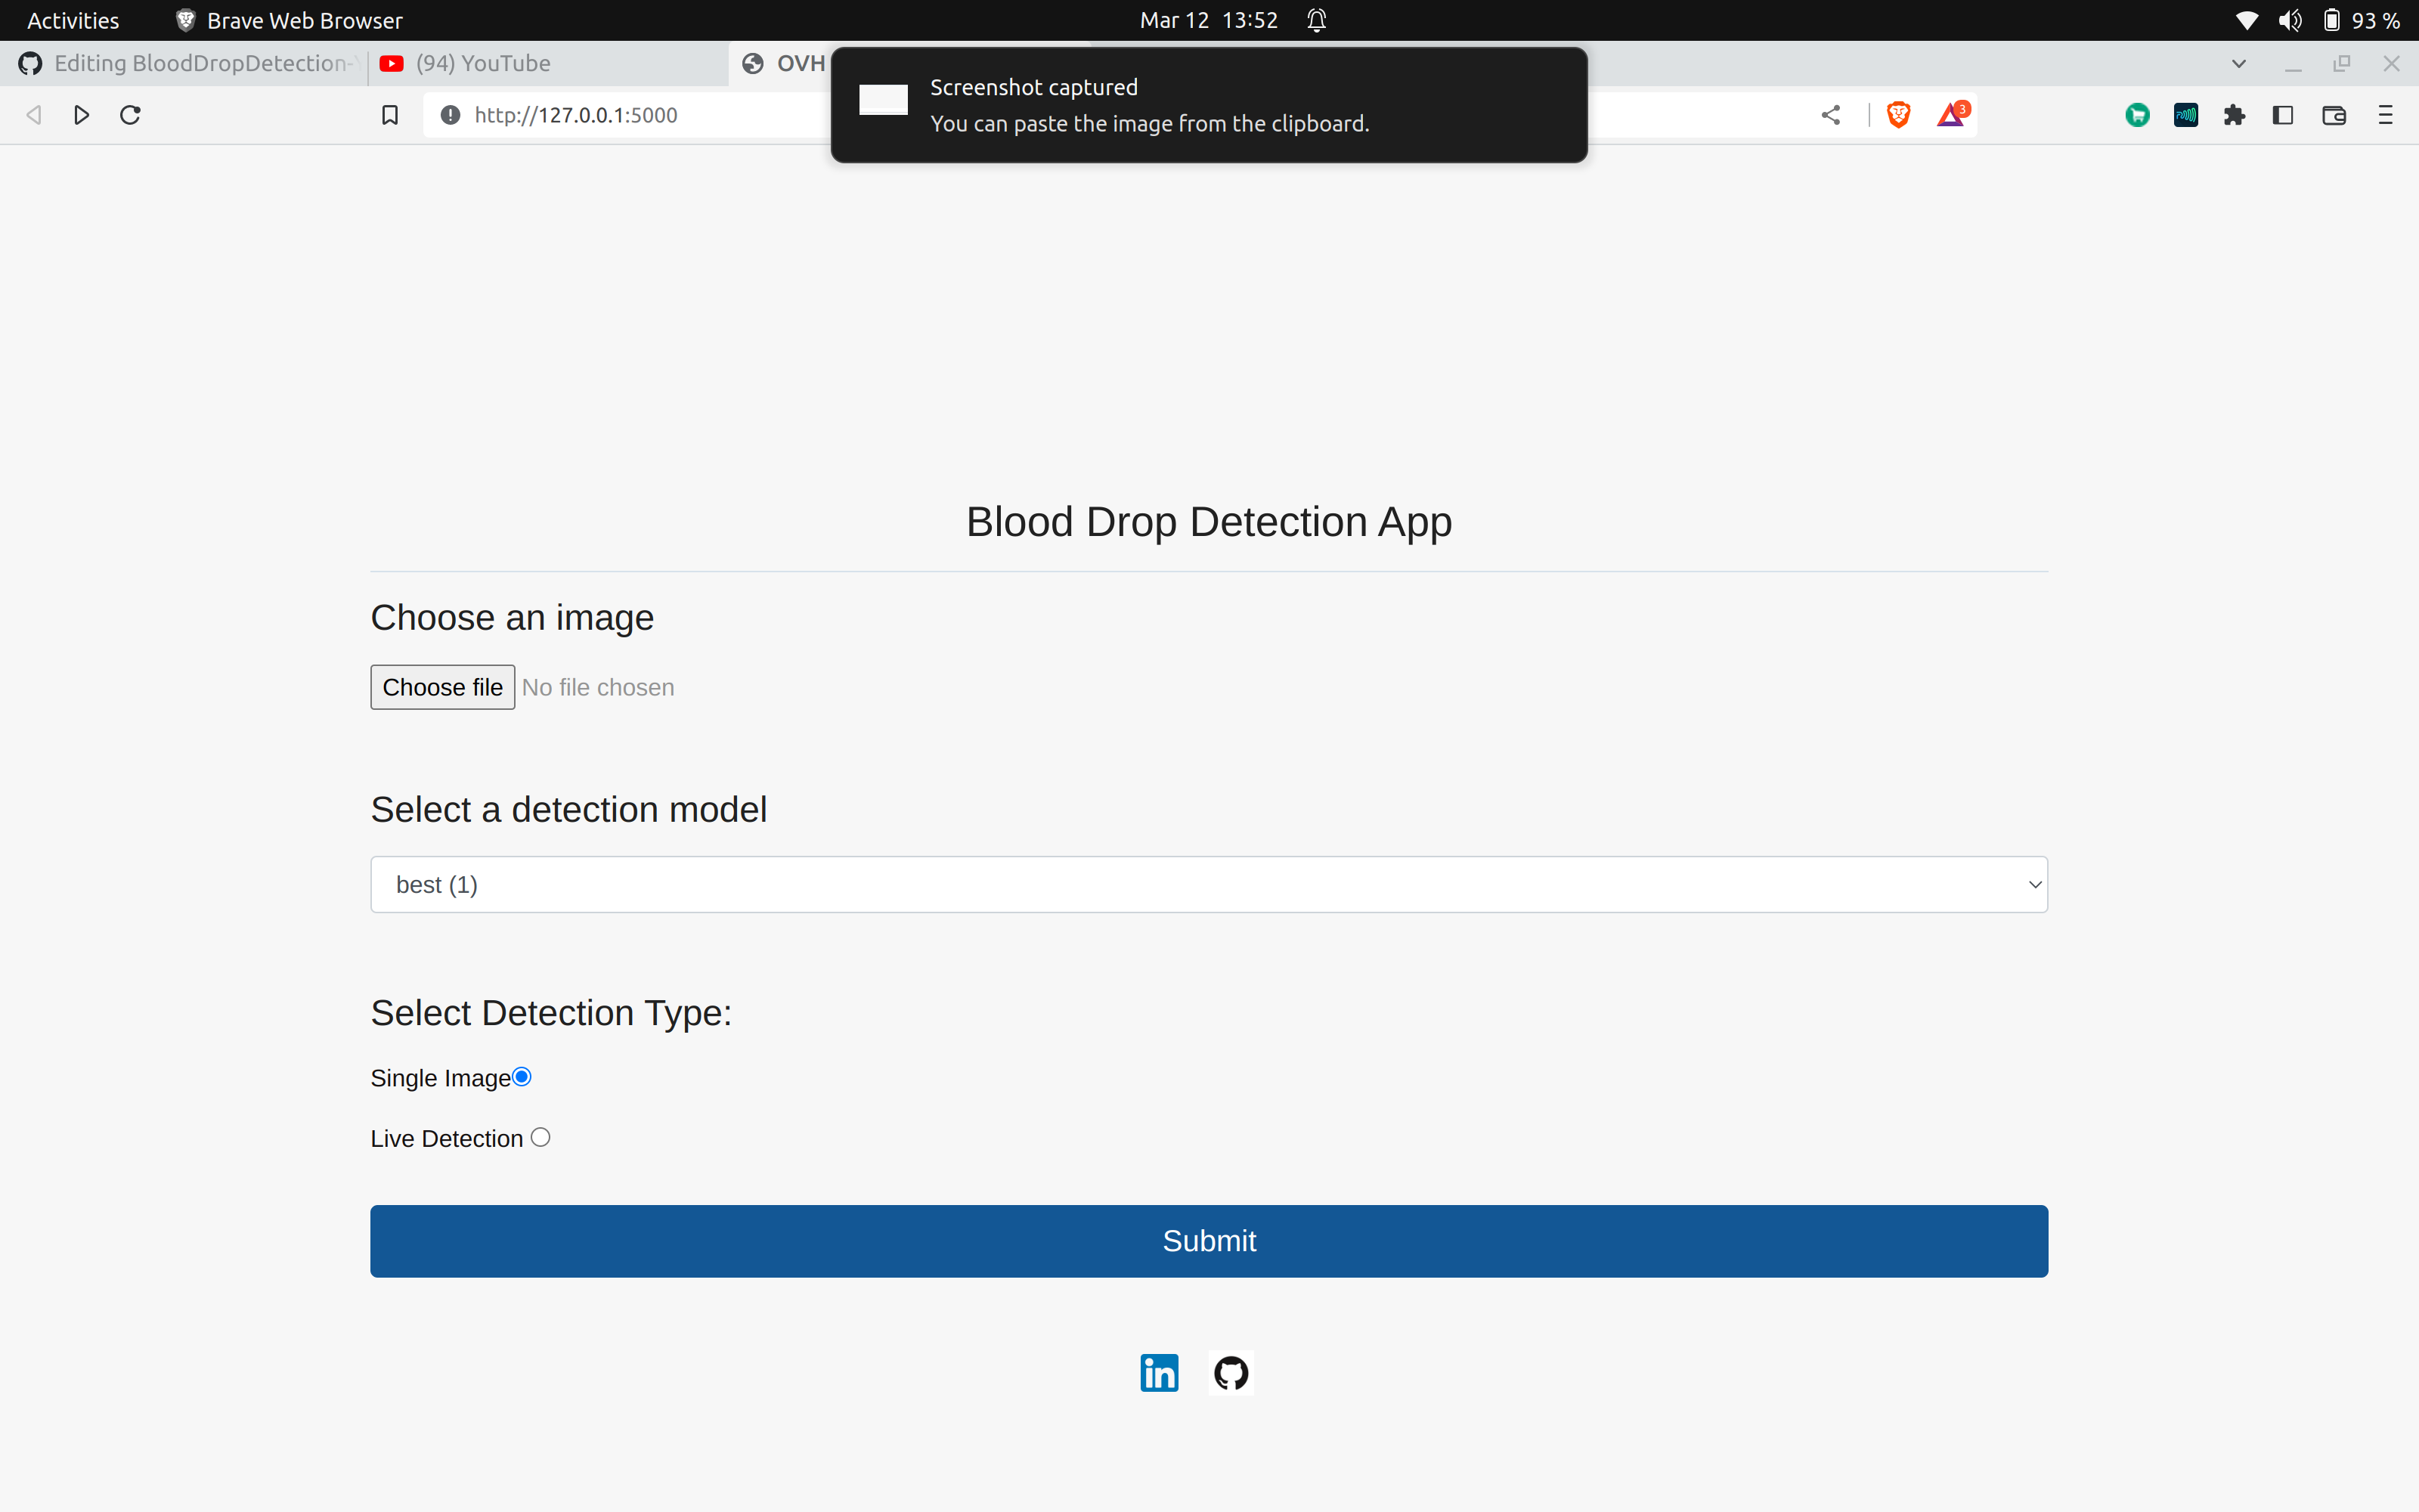Click the Choose file button
This screenshot has height=1512, width=2419.
point(441,687)
